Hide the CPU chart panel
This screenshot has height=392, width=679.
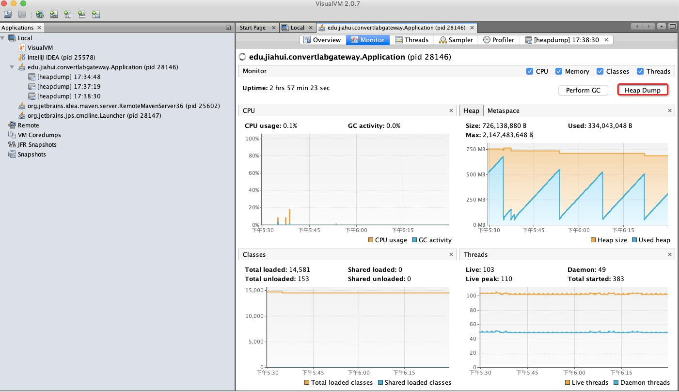pyautogui.click(x=451, y=111)
